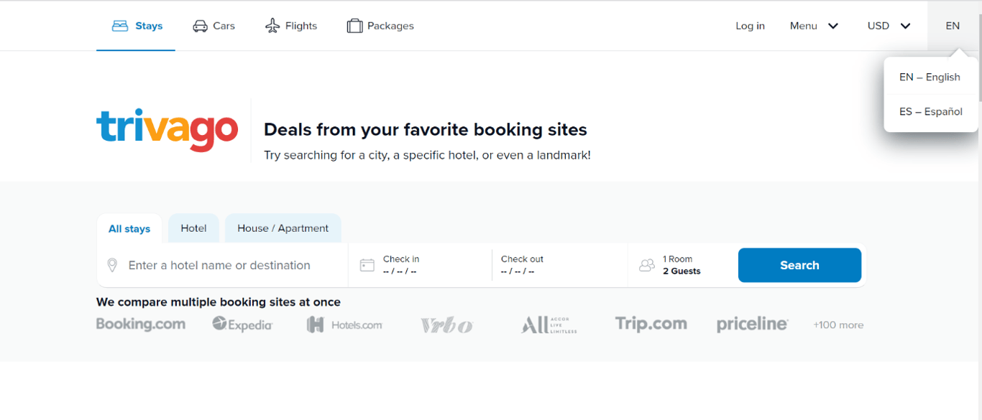Open the USD currency dropdown

(x=889, y=26)
